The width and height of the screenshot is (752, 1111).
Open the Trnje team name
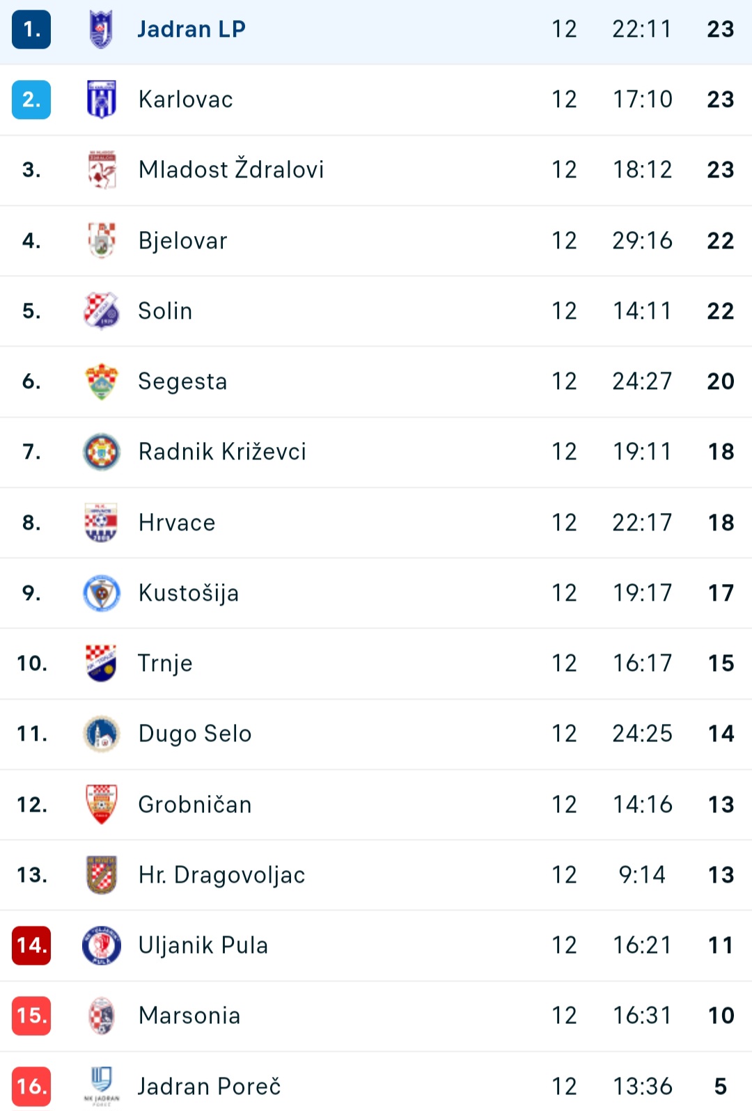click(x=165, y=663)
